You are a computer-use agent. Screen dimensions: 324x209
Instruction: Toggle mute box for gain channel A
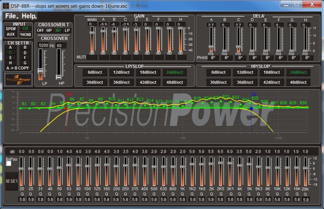(x=104, y=57)
